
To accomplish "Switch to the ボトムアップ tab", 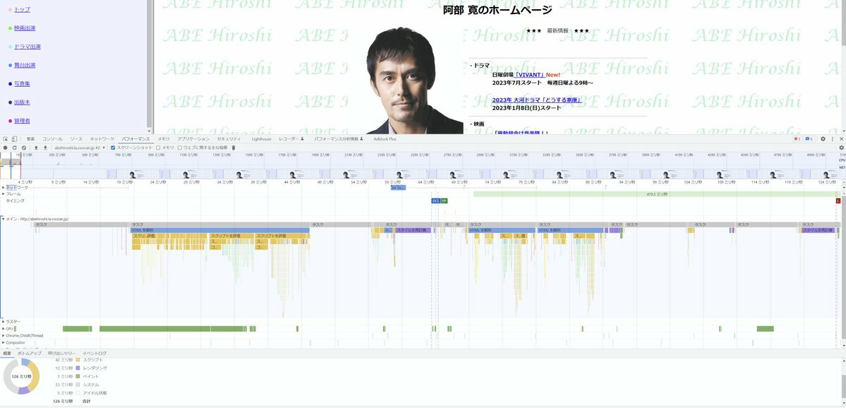I will pos(29,353).
